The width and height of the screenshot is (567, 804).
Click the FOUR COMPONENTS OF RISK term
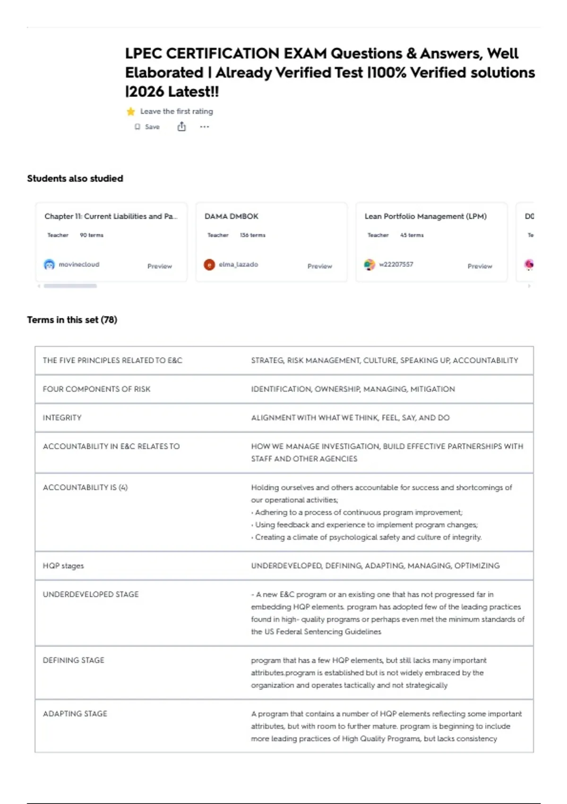[96, 389]
